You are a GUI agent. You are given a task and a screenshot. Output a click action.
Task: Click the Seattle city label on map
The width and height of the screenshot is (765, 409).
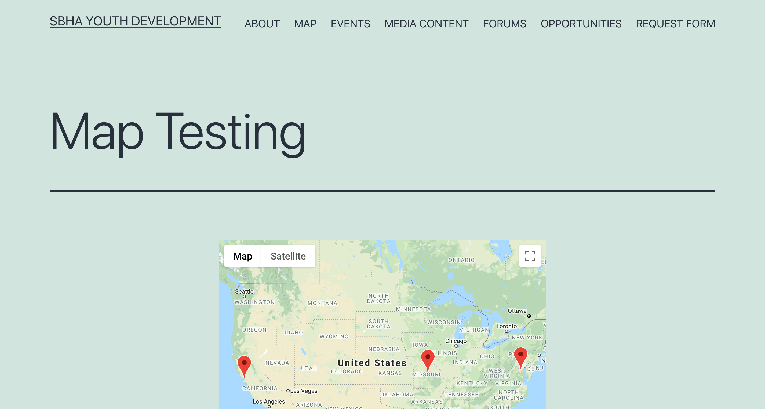244,291
